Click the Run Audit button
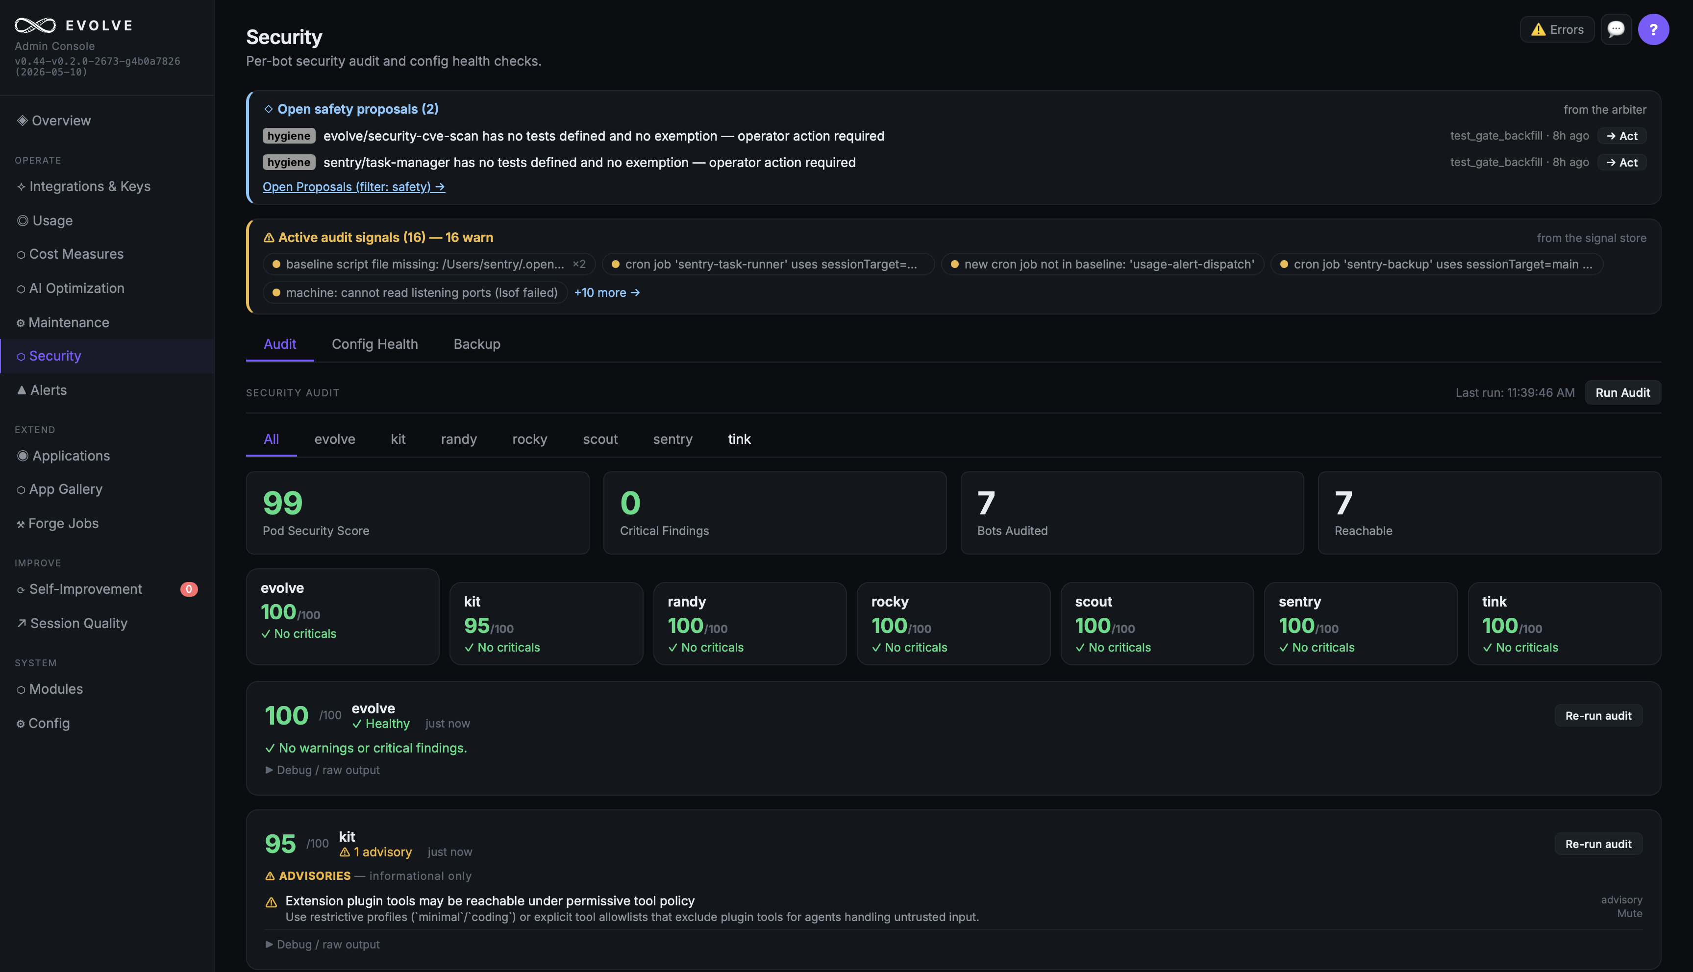 [1622, 392]
